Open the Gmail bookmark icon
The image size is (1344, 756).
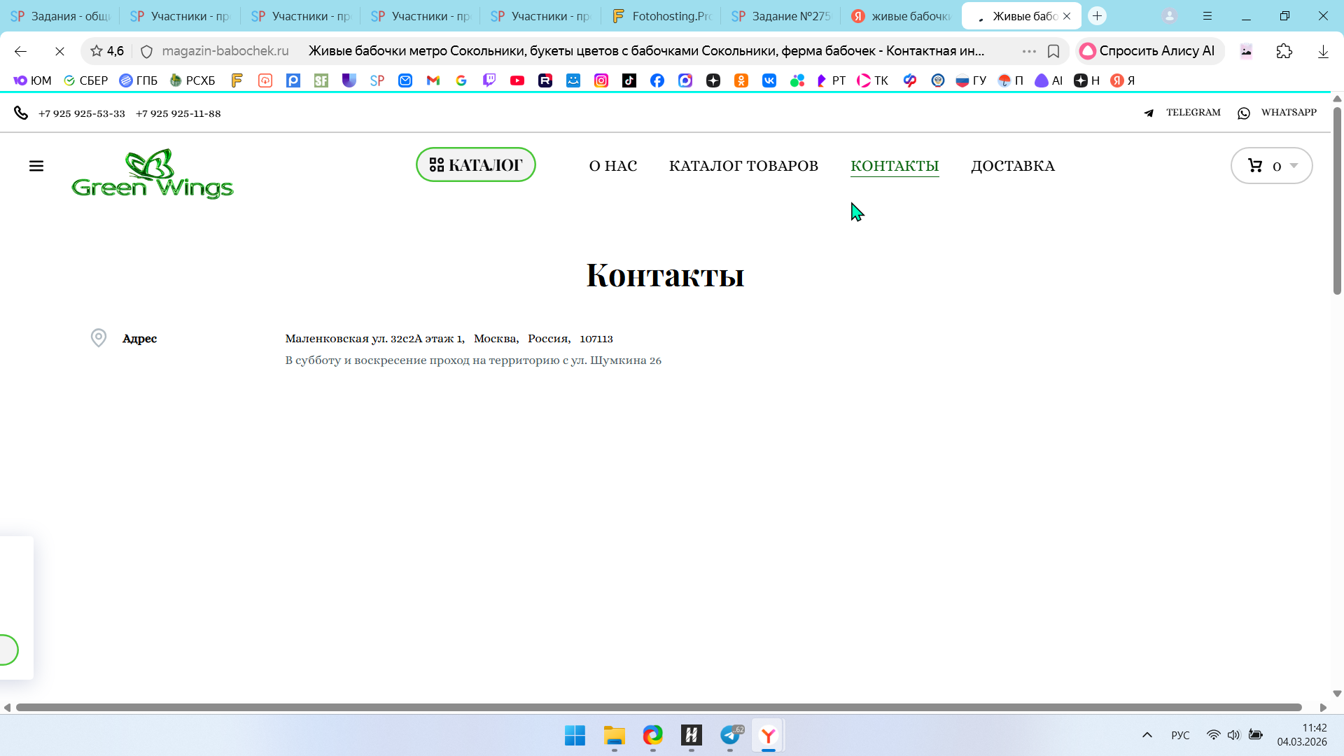[433, 80]
